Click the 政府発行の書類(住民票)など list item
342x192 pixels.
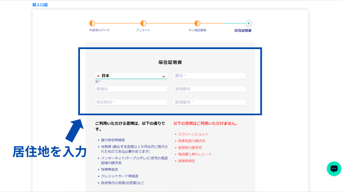[122, 183]
